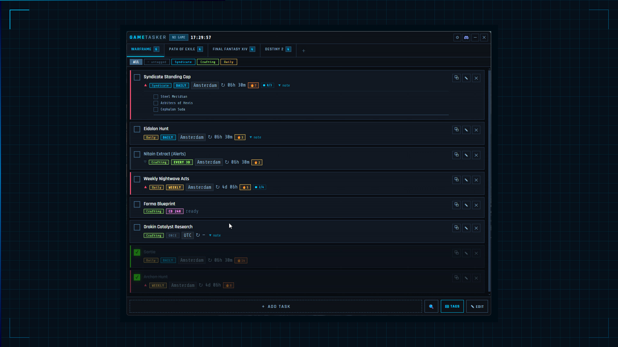Viewport: 618px width, 347px height.
Task: Edit the Eidolon Hunt task with pencil icon
Action: (x=466, y=130)
